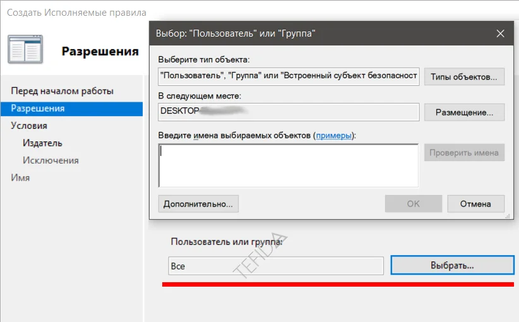This screenshot has width=519, height=322.
Task: Go to the Перед началом работы step
Action: point(62,91)
